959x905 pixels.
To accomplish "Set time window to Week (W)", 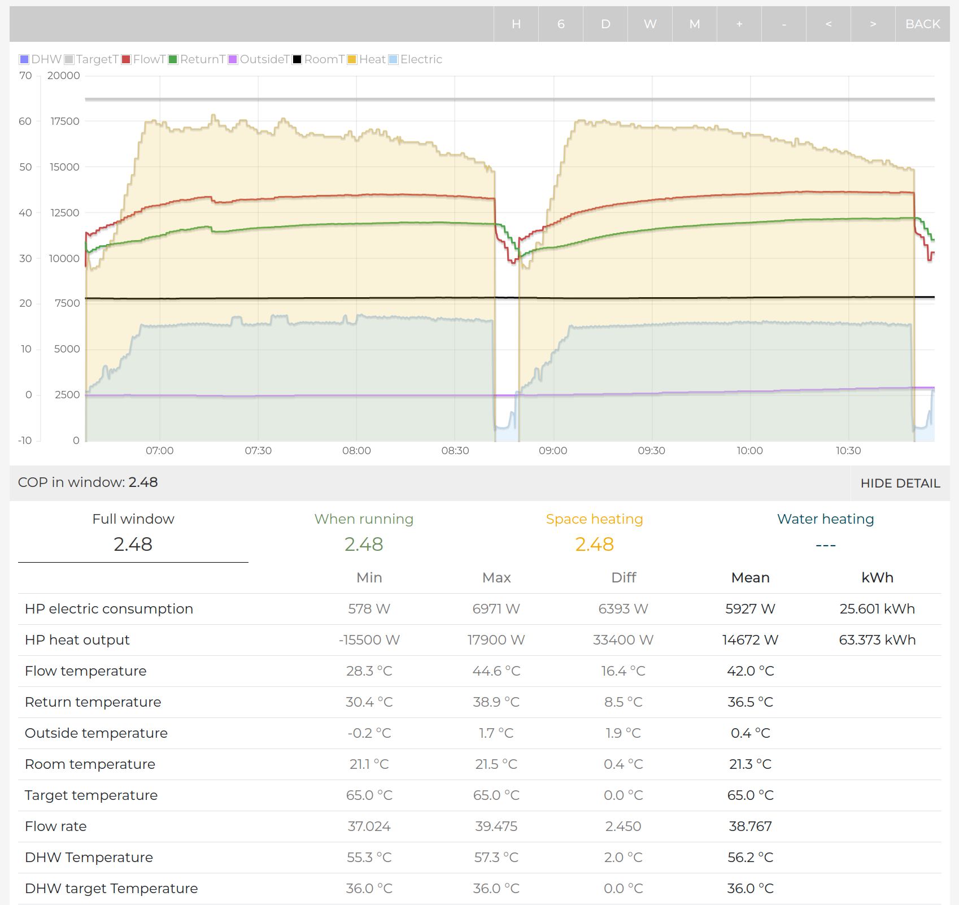I will (x=650, y=24).
